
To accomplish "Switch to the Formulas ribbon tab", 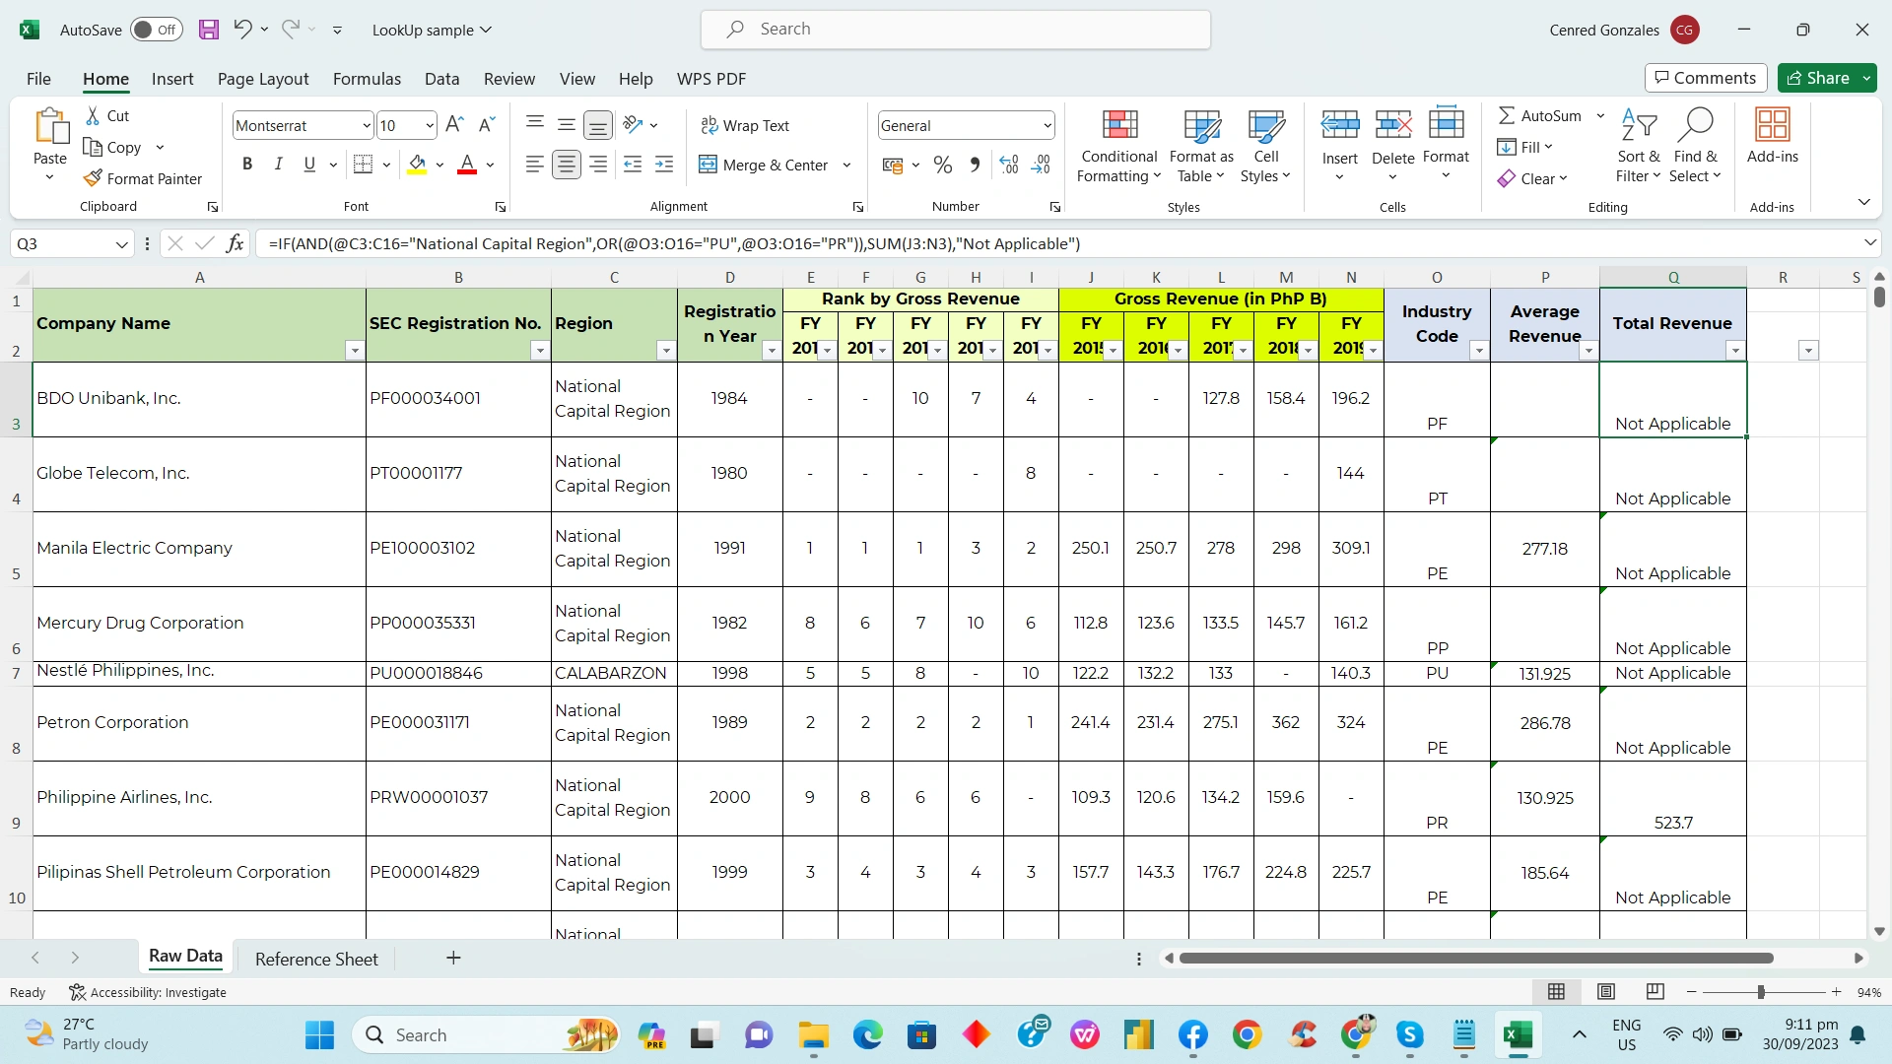I will point(366,79).
